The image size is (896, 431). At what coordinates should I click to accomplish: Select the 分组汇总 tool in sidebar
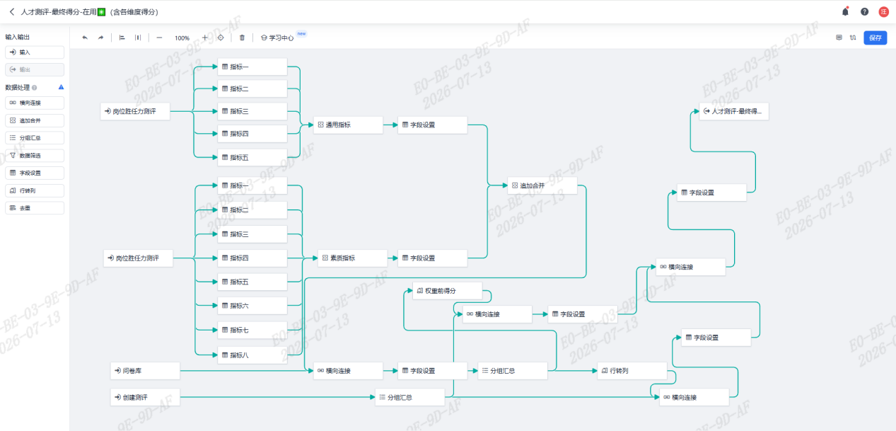click(x=35, y=137)
